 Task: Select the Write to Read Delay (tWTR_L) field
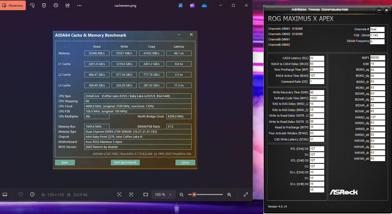[x=317, y=116]
